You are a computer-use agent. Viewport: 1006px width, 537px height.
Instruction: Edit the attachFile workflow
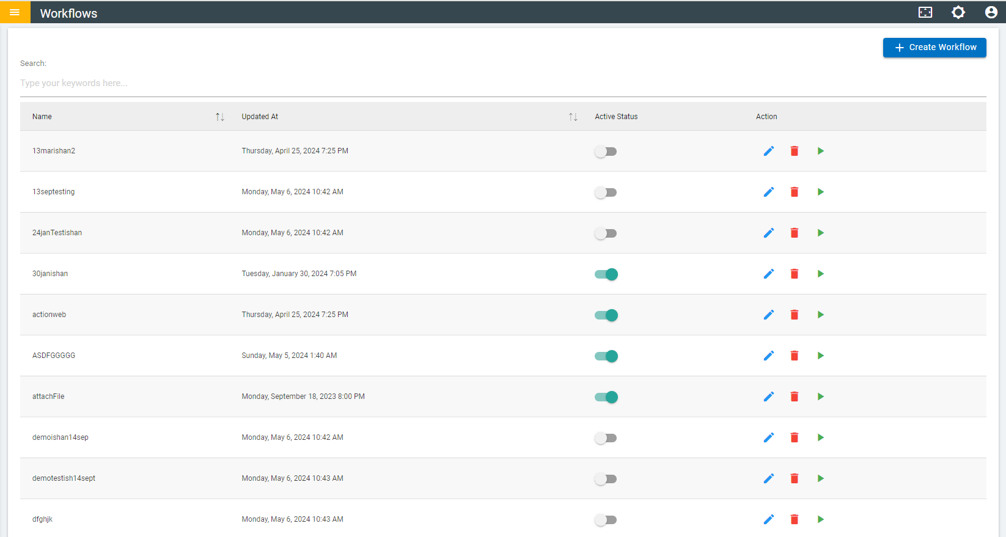(x=769, y=396)
